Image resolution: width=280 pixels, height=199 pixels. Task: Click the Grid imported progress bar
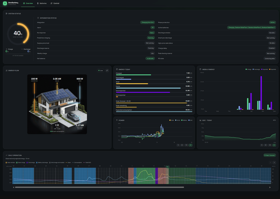click(x=154, y=93)
